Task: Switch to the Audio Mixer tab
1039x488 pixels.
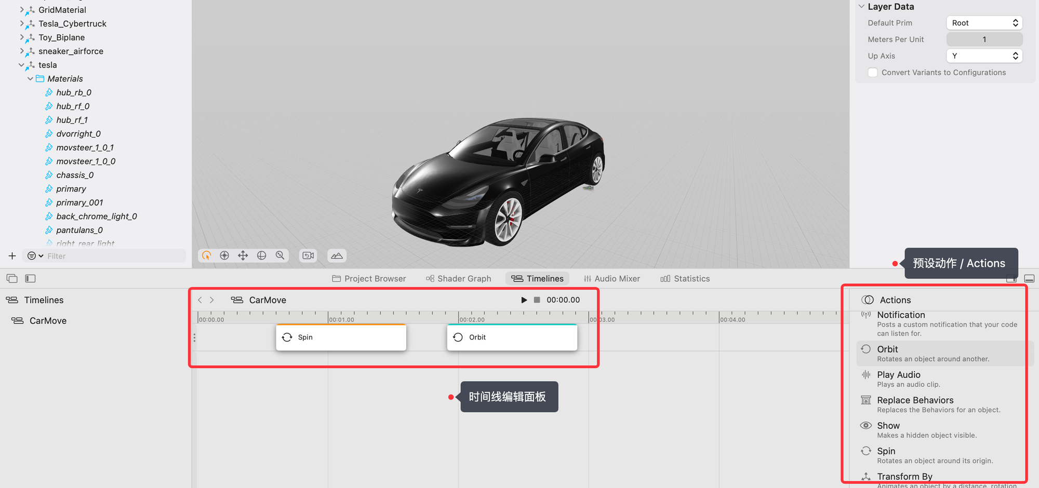Action: 611,279
